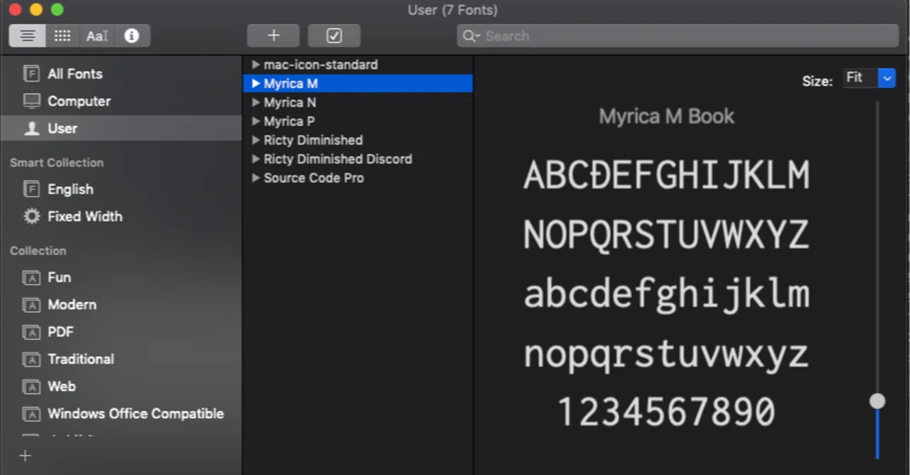Viewport: 910px width, 475px height.
Task: Select Source Code Pro font name
Action: click(x=314, y=178)
